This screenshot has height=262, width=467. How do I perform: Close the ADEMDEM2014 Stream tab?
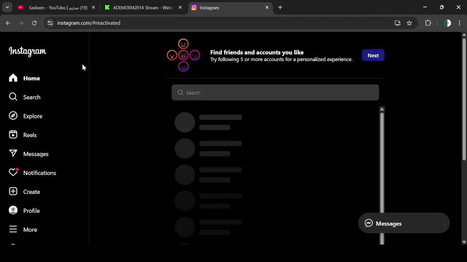tap(180, 7)
